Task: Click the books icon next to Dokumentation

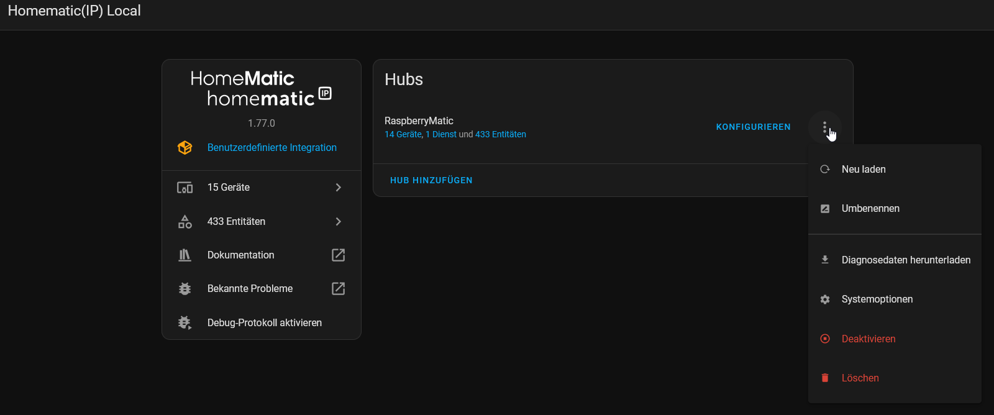Action: click(185, 255)
